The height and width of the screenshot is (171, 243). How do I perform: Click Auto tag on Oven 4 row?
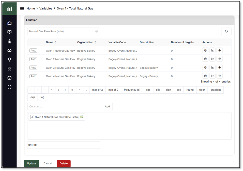pyautogui.click(x=33, y=76)
